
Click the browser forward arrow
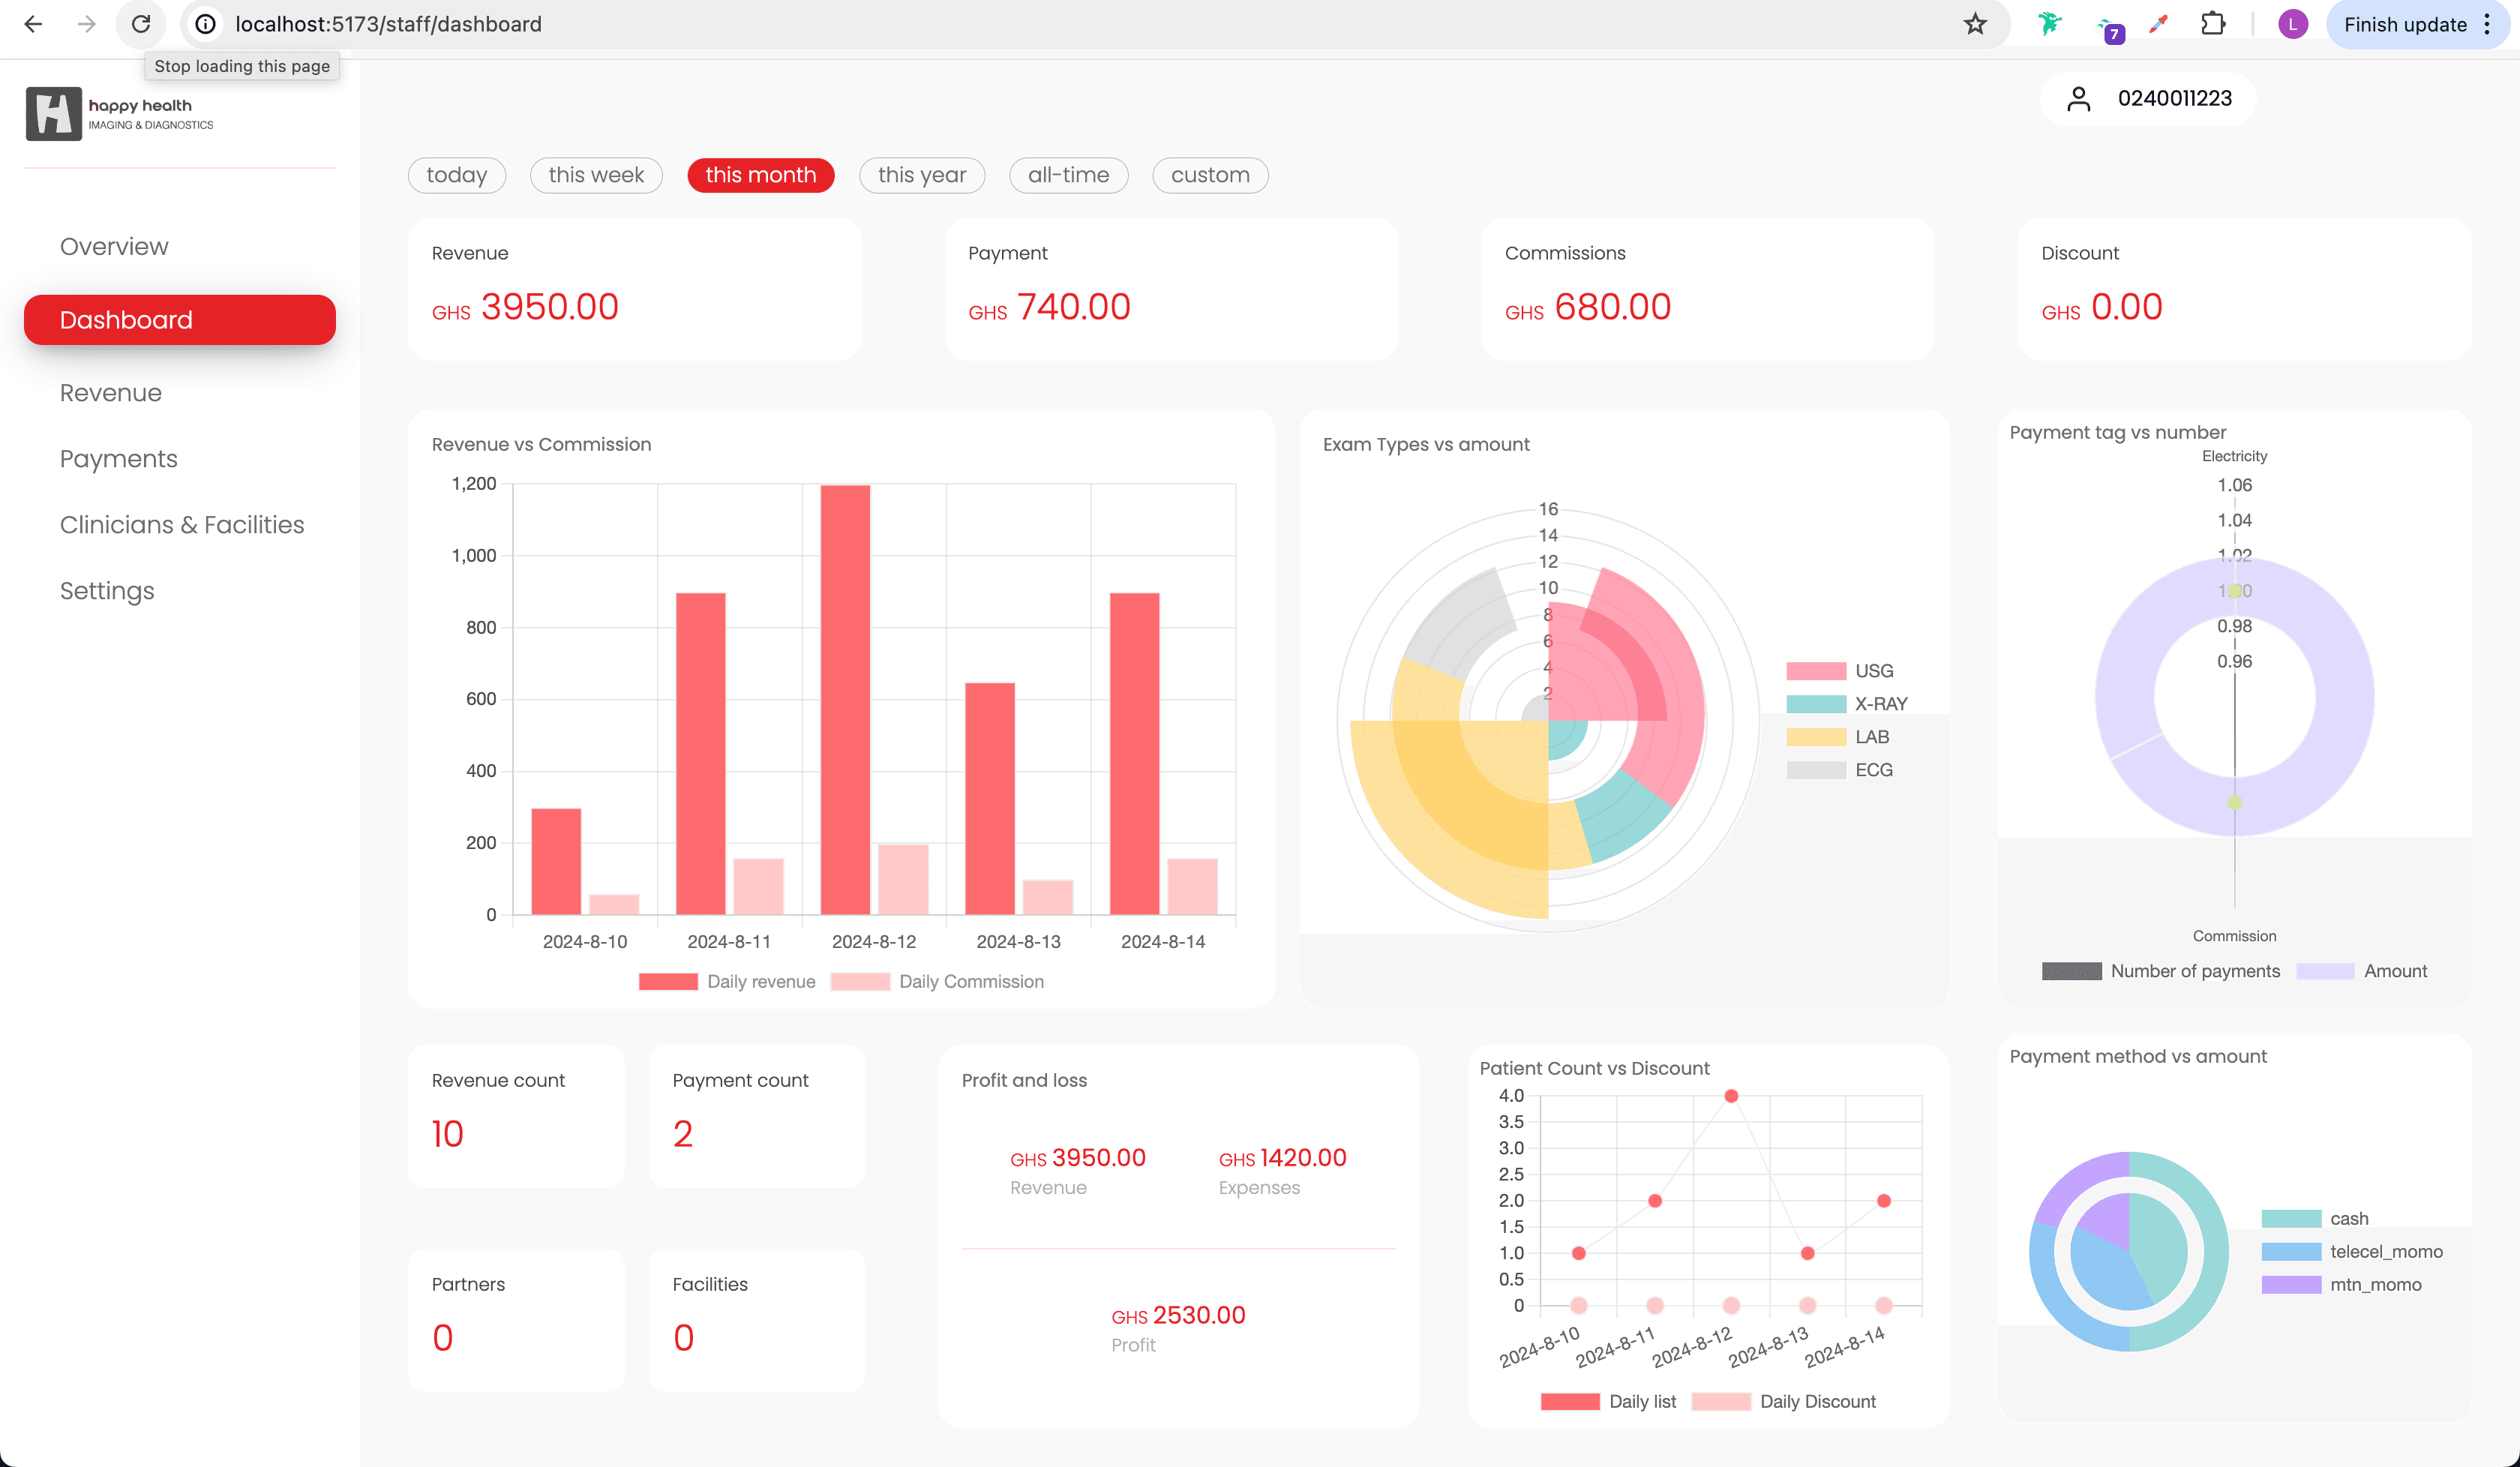(x=87, y=24)
